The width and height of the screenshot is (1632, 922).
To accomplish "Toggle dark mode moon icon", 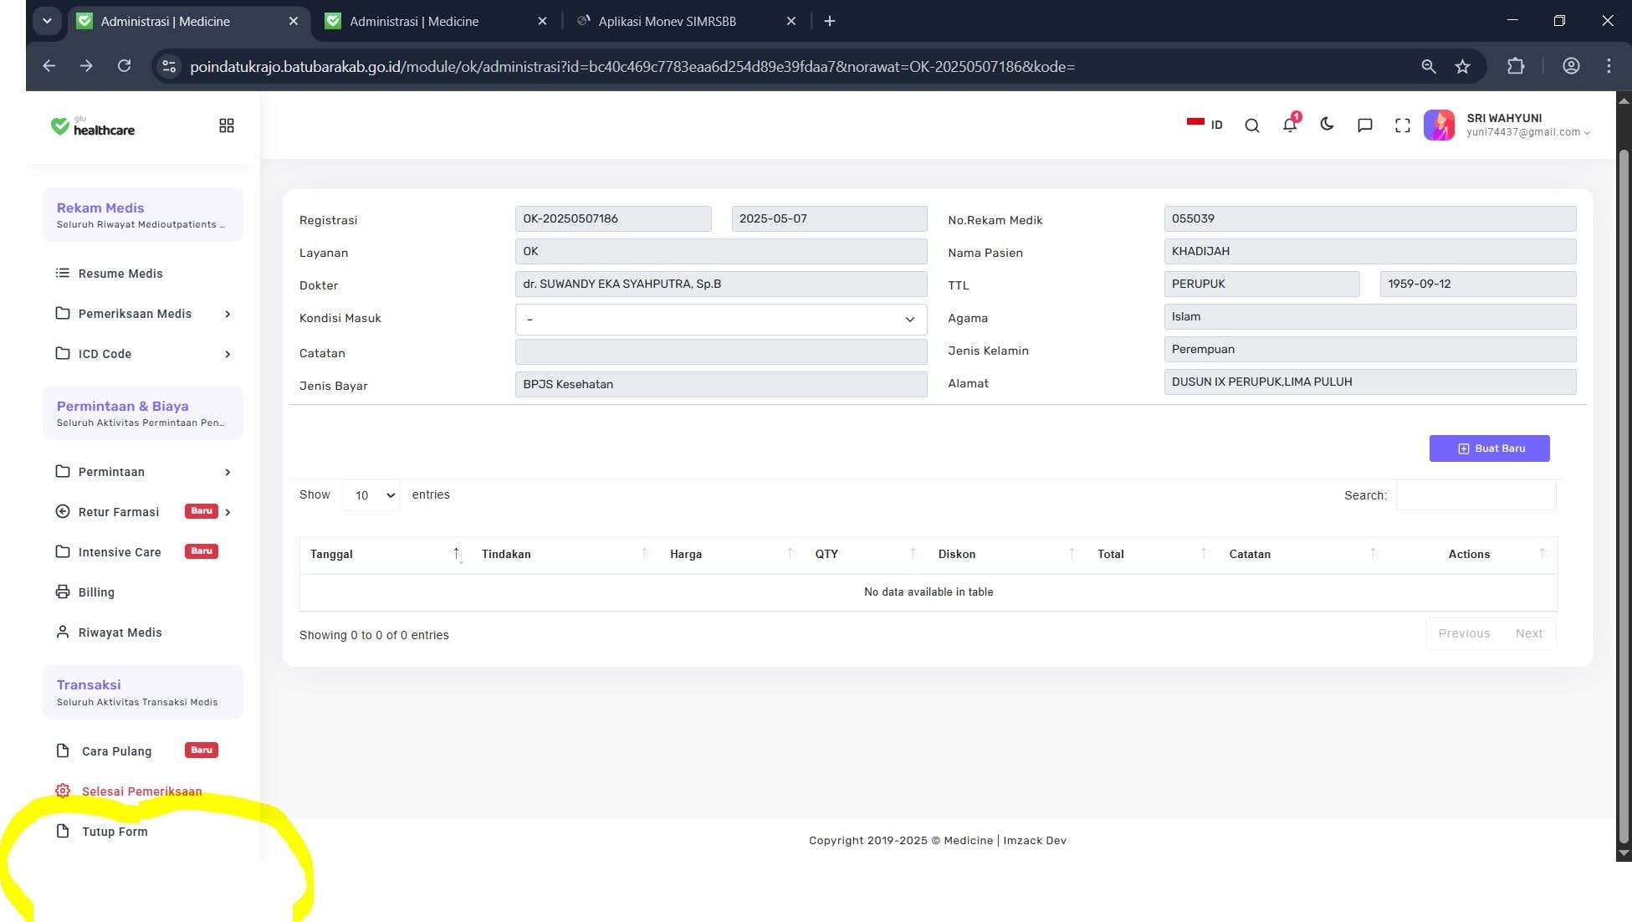I will [x=1327, y=125].
